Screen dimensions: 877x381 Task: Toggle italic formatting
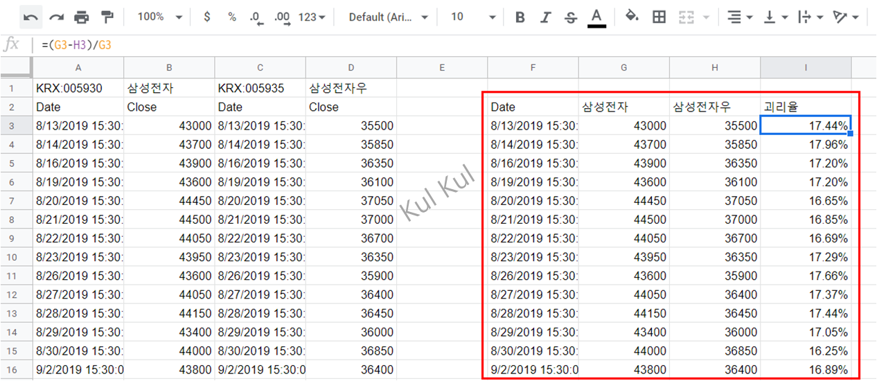pyautogui.click(x=545, y=17)
